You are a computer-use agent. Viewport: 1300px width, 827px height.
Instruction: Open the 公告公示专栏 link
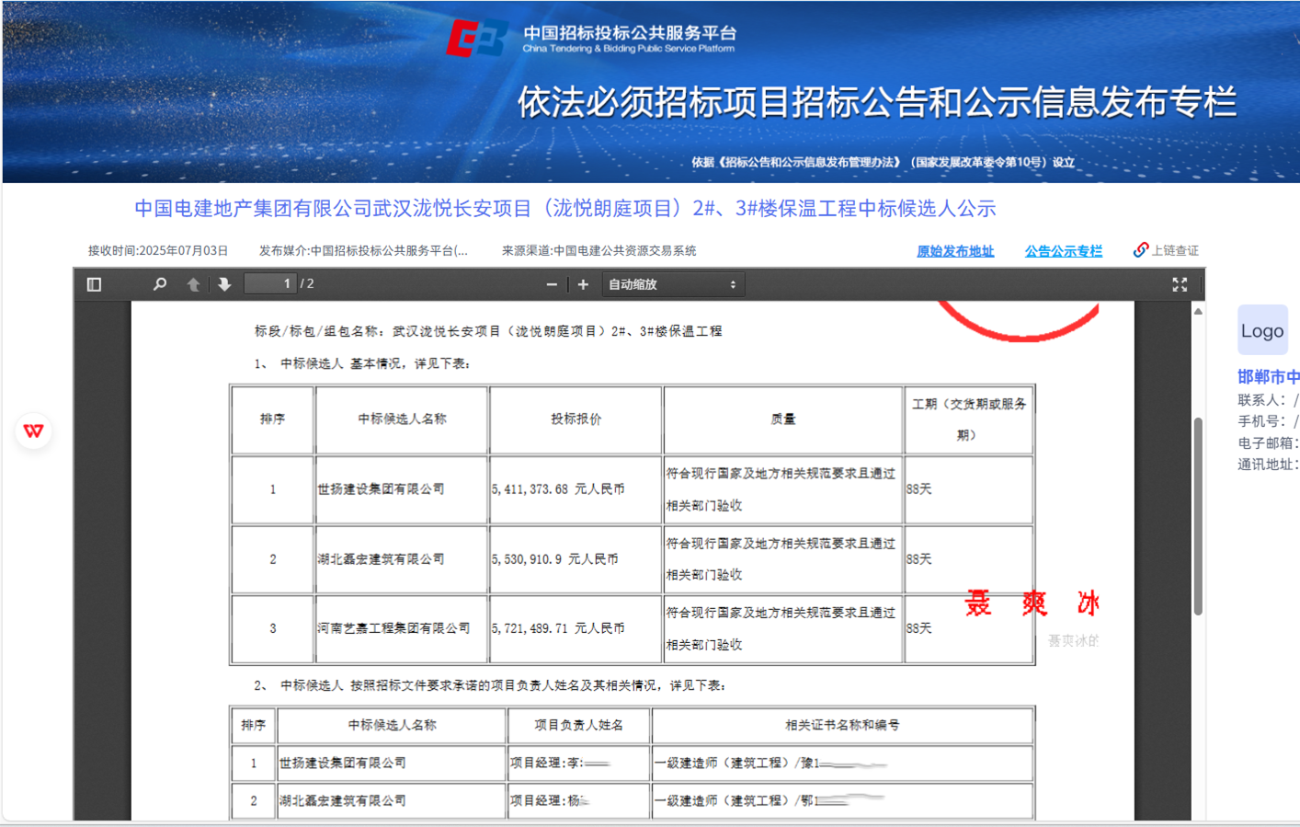1064,249
